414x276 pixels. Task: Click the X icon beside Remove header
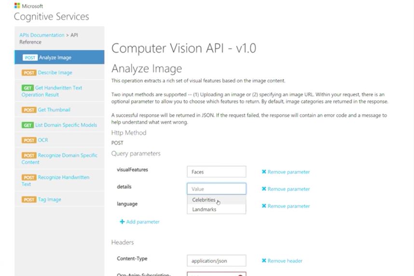point(264,261)
